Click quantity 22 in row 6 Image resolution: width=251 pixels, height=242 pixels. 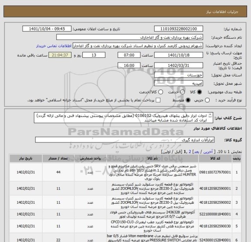[x=58, y=240]
